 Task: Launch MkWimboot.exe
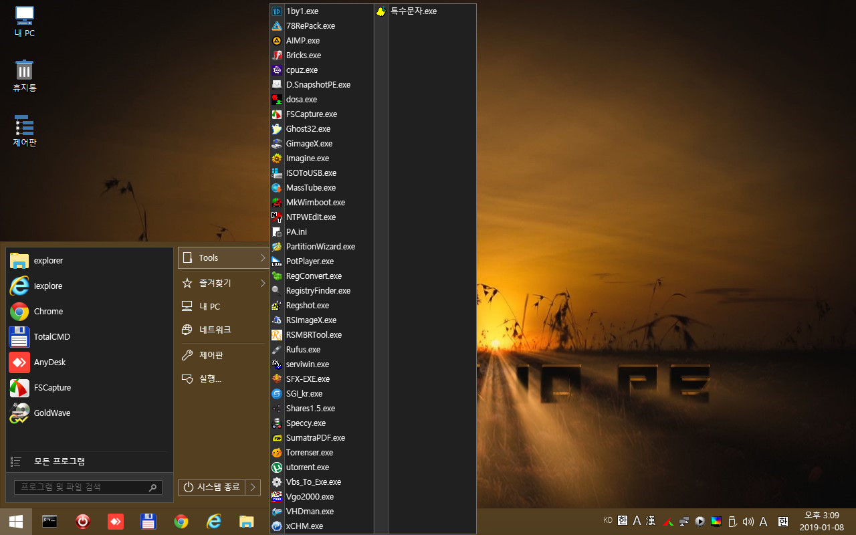(322, 203)
